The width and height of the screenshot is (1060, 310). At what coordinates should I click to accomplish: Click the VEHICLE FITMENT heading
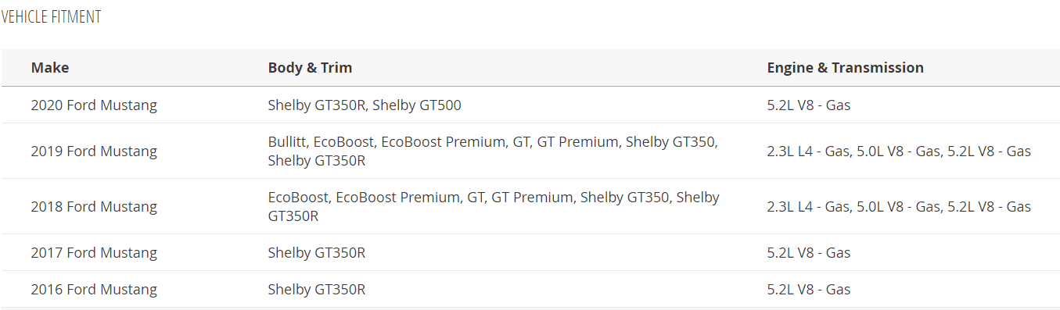click(x=51, y=16)
